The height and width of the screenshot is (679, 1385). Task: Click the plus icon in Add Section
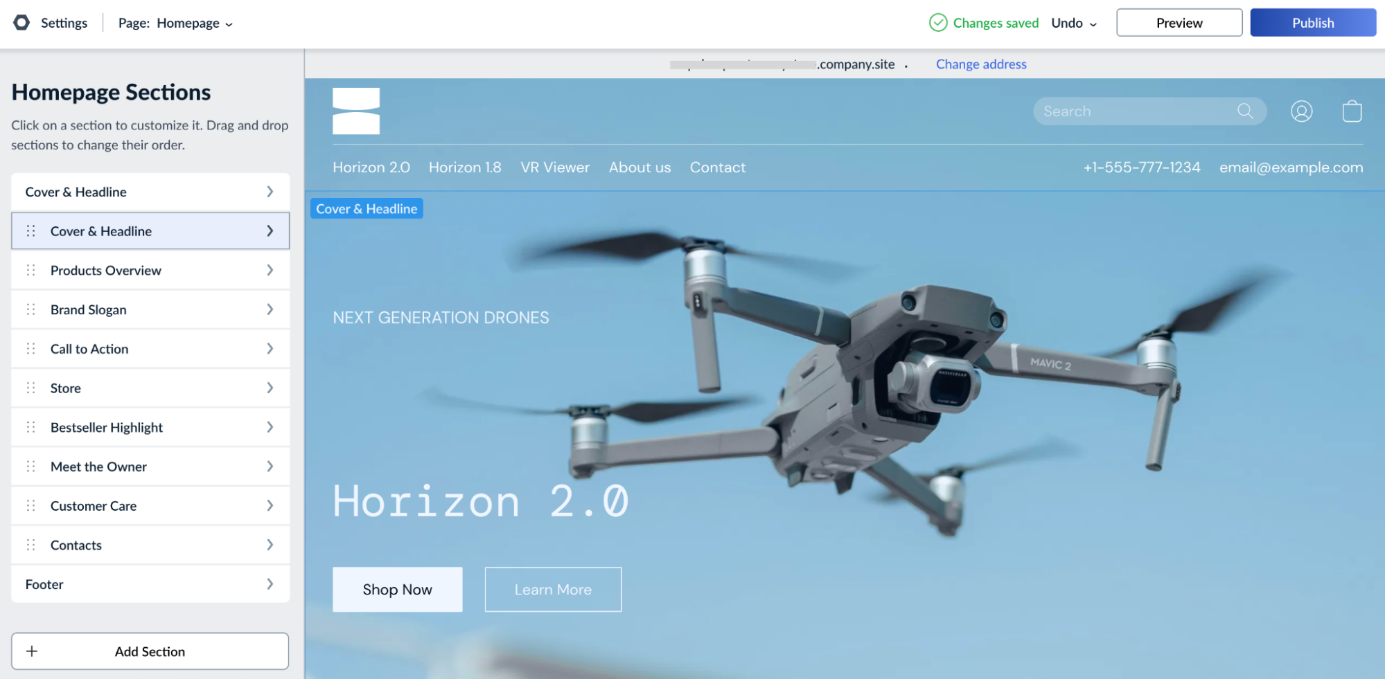(32, 651)
